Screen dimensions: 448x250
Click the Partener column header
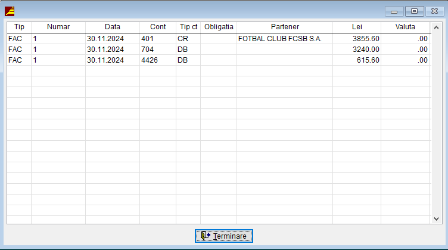click(x=285, y=27)
